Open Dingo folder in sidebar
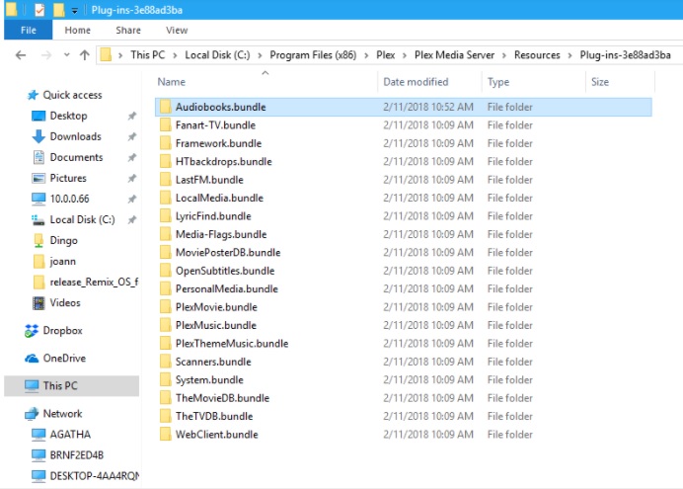This screenshot has height=489, width=683. coord(63,241)
